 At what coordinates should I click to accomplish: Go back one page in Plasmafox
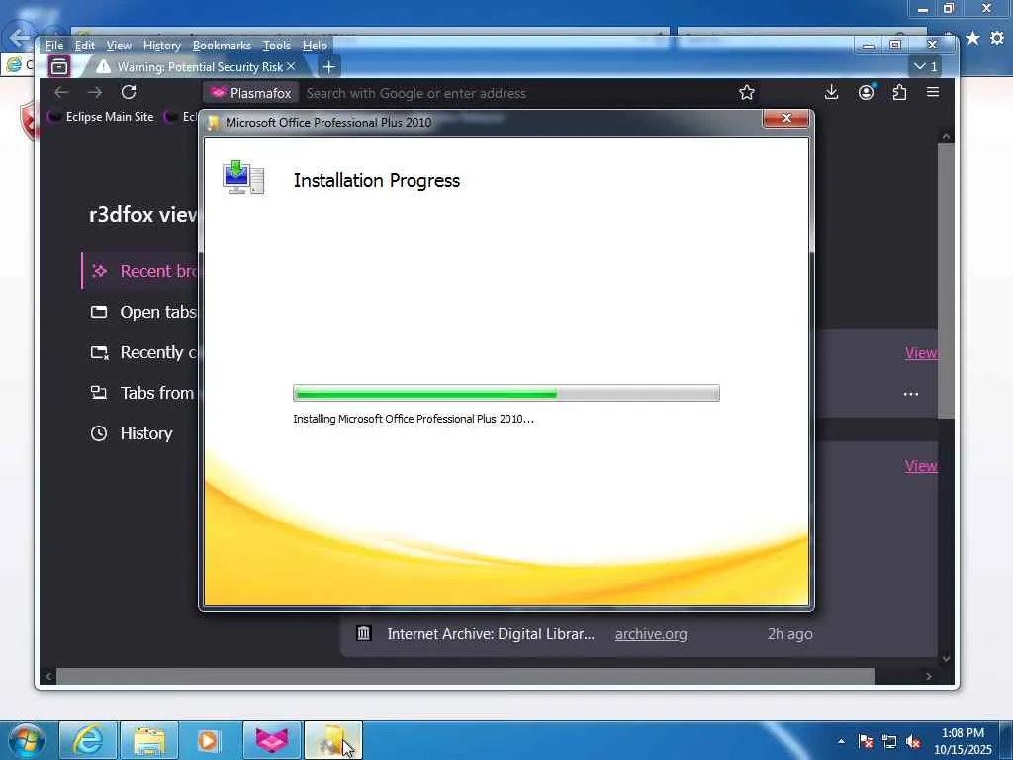(61, 92)
